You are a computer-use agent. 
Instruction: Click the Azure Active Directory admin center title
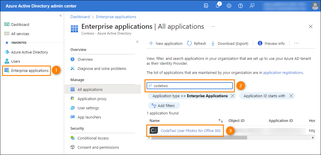41,6
